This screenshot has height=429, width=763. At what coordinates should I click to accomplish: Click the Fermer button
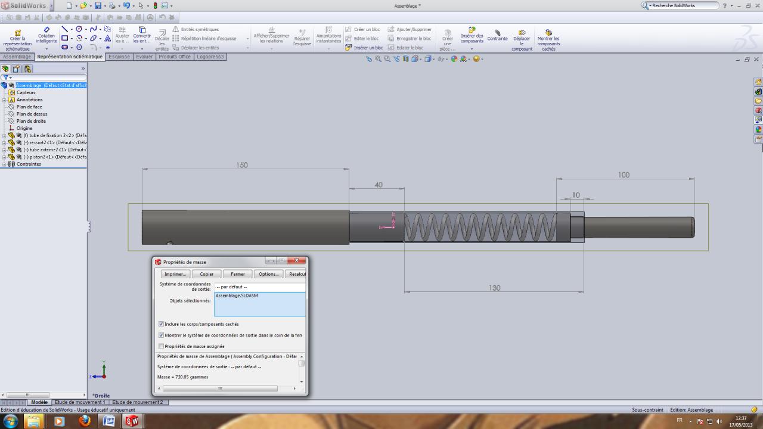point(238,274)
